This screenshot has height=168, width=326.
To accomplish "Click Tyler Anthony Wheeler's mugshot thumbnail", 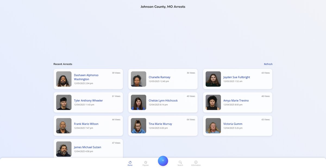I will (x=64, y=102).
